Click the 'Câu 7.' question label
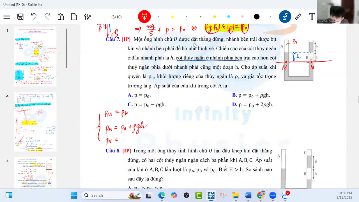359x202 pixels. tap(113, 39)
